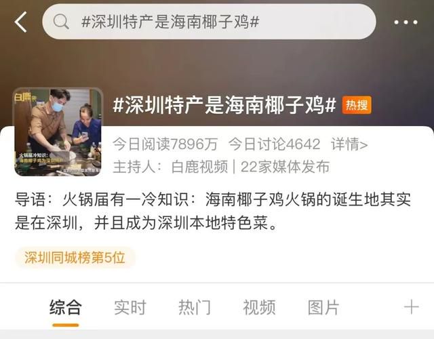Viewport: 434px width, 339px height.
Task: Open the three-dot more options menu
Action: click(x=406, y=22)
